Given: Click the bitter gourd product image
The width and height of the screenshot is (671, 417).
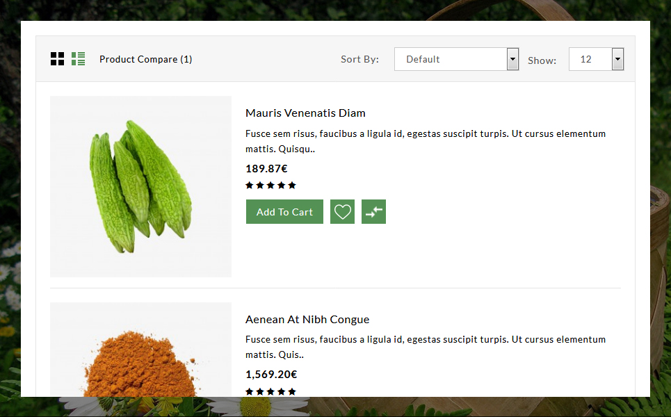Looking at the screenshot, I should (140, 186).
